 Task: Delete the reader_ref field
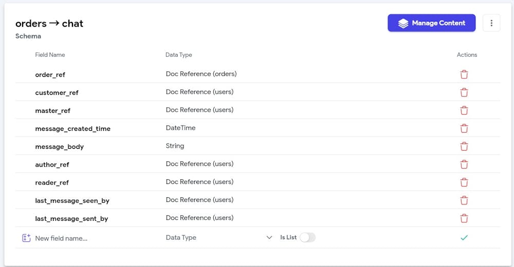464,182
